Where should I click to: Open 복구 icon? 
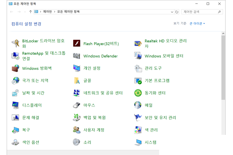point(15,130)
